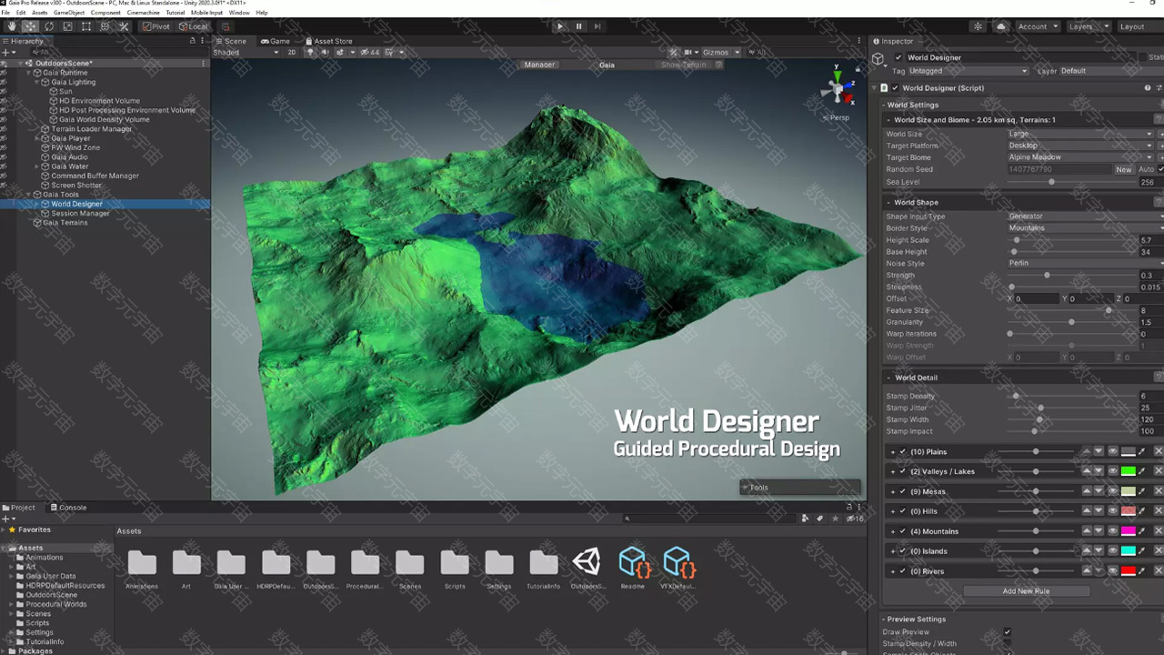Select the Hand tool in toolbar
Image resolution: width=1164 pixels, height=655 pixels.
tap(11, 26)
